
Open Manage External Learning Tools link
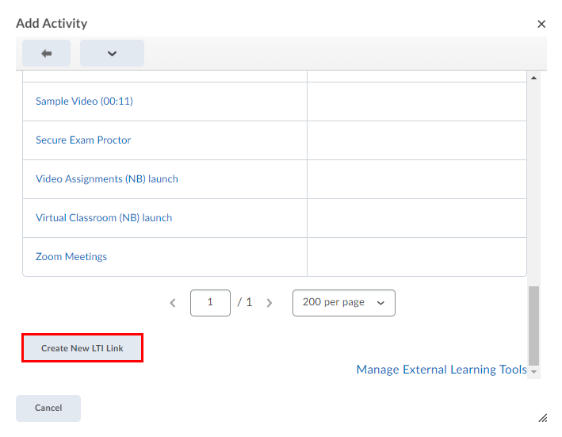click(x=441, y=370)
